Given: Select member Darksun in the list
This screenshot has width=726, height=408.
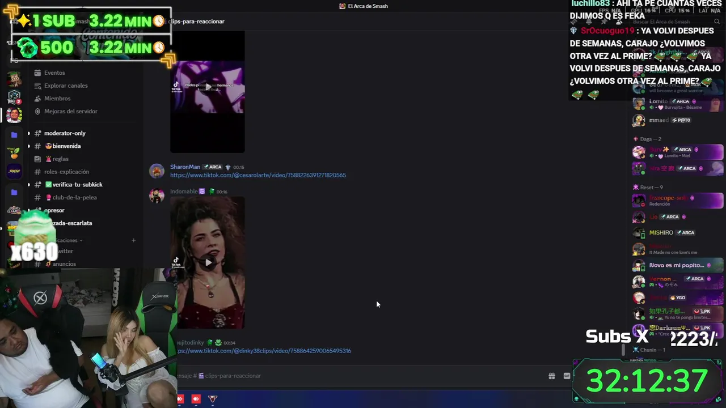Looking at the screenshot, I should click(678, 330).
